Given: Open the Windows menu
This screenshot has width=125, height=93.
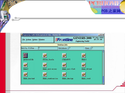Looking at the screenshot, I should point(41,40).
